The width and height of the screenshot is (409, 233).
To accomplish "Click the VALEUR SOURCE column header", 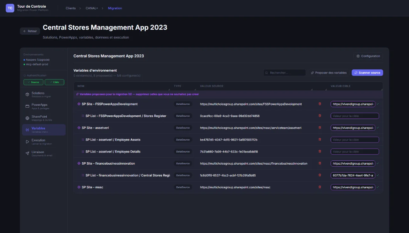I will tap(212, 86).
